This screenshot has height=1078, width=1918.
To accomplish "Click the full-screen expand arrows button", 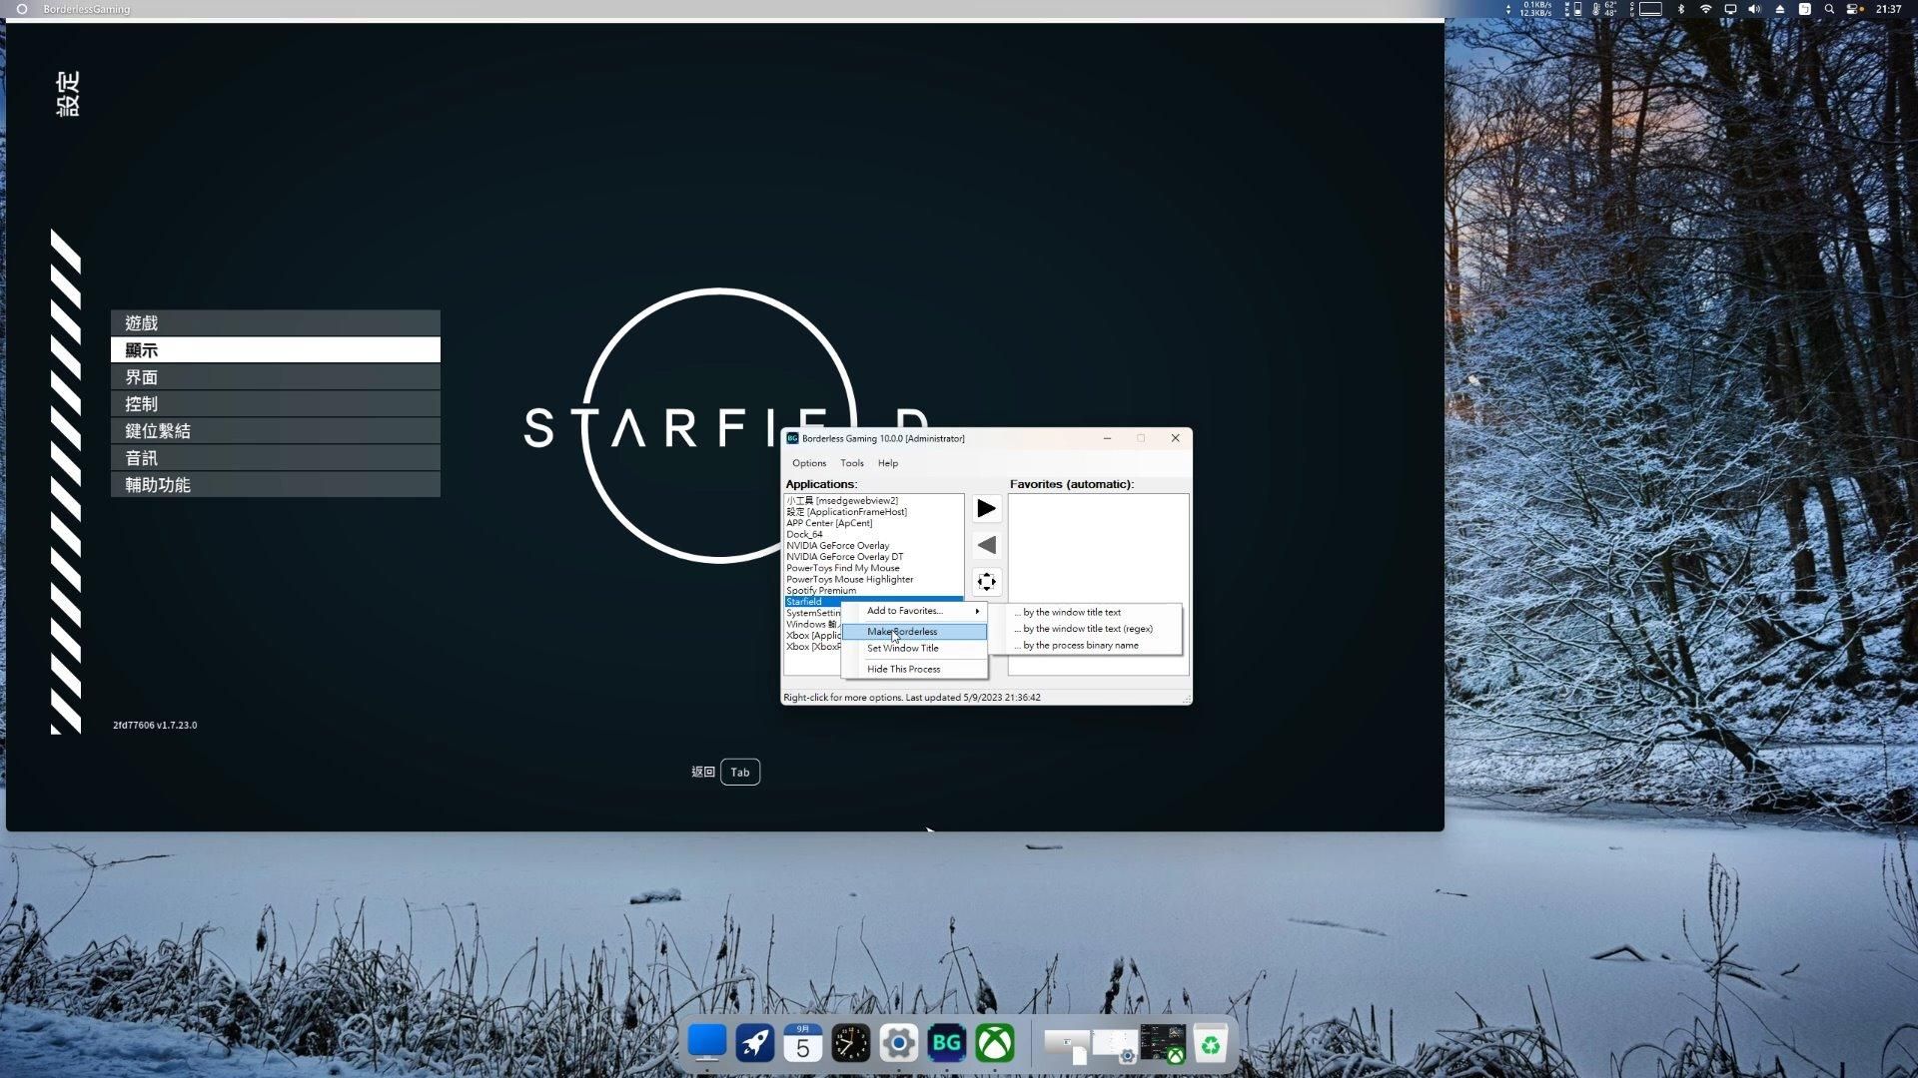I will (x=986, y=582).
